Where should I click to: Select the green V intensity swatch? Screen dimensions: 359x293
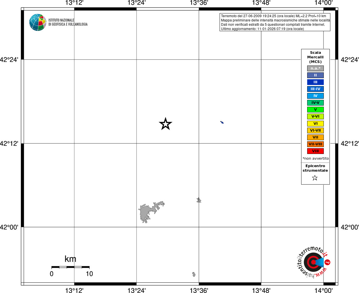pos(315,110)
